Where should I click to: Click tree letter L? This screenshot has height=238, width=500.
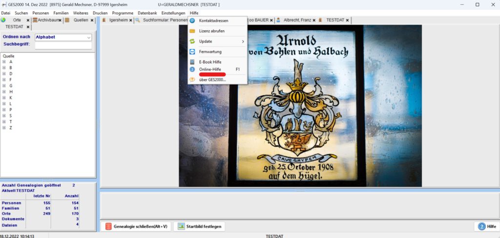(x=11, y=104)
